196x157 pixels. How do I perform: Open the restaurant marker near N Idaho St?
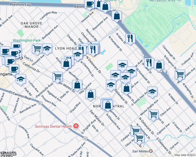[130, 38]
